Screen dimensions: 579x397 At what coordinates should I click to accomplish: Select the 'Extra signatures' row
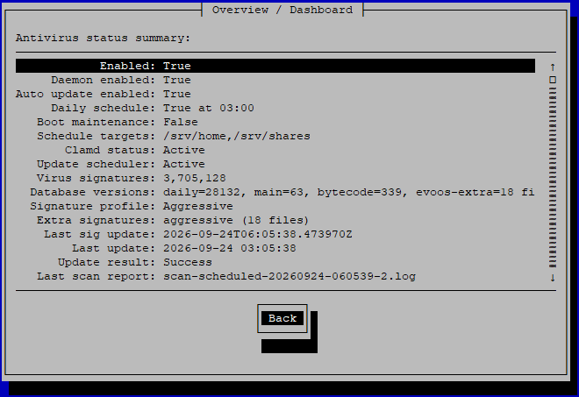click(x=275, y=220)
